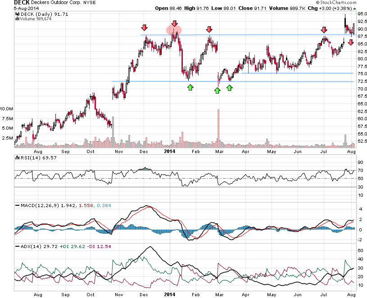Click the Volume 989,674 legend text
The width and height of the screenshot is (367, 298).
pos(36,19)
